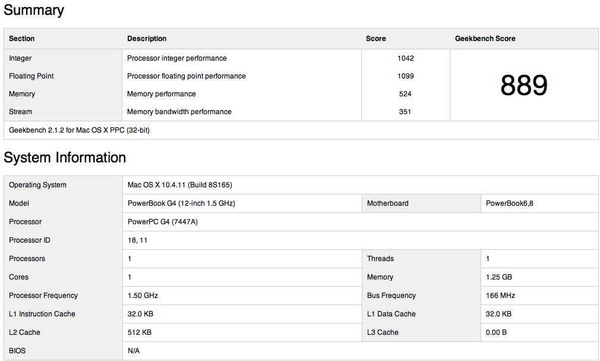Click the Processor Frequency label

click(43, 296)
